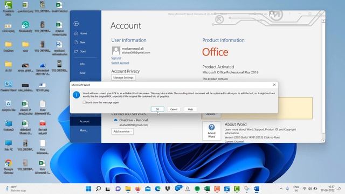345x194 pixels.
Task: Close the Microsoft Word message dialog
Action: pos(274,85)
